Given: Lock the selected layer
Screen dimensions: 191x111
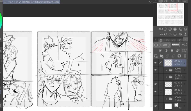Looking at the screenshot, I should pyautogui.click(x=172, y=50).
